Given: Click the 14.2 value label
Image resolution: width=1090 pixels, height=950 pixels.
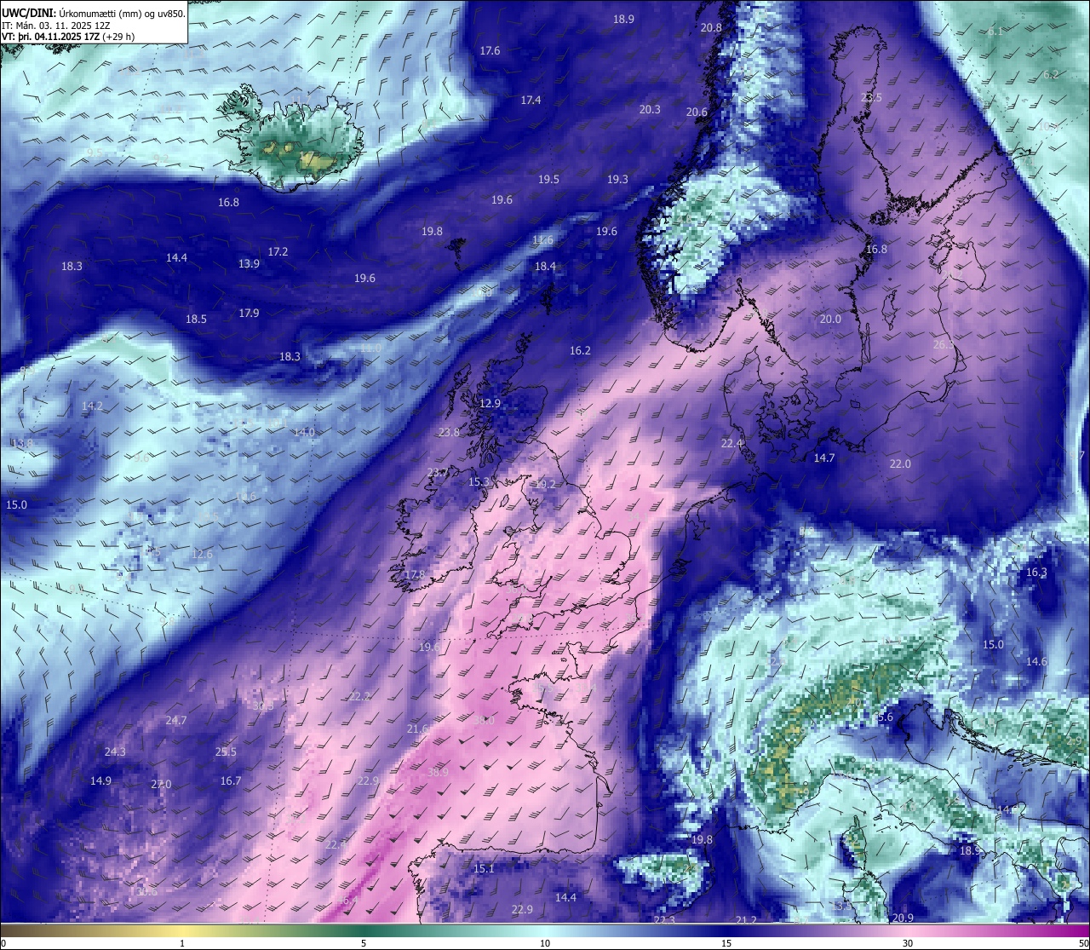Looking at the screenshot, I should tap(91, 406).
